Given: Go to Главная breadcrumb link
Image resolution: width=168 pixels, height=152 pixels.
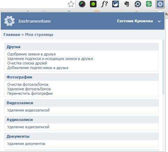Looking at the screenshot, I should point(12,35).
